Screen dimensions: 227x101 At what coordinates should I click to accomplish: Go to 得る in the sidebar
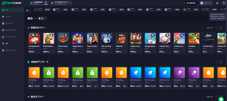(x=12, y=10)
